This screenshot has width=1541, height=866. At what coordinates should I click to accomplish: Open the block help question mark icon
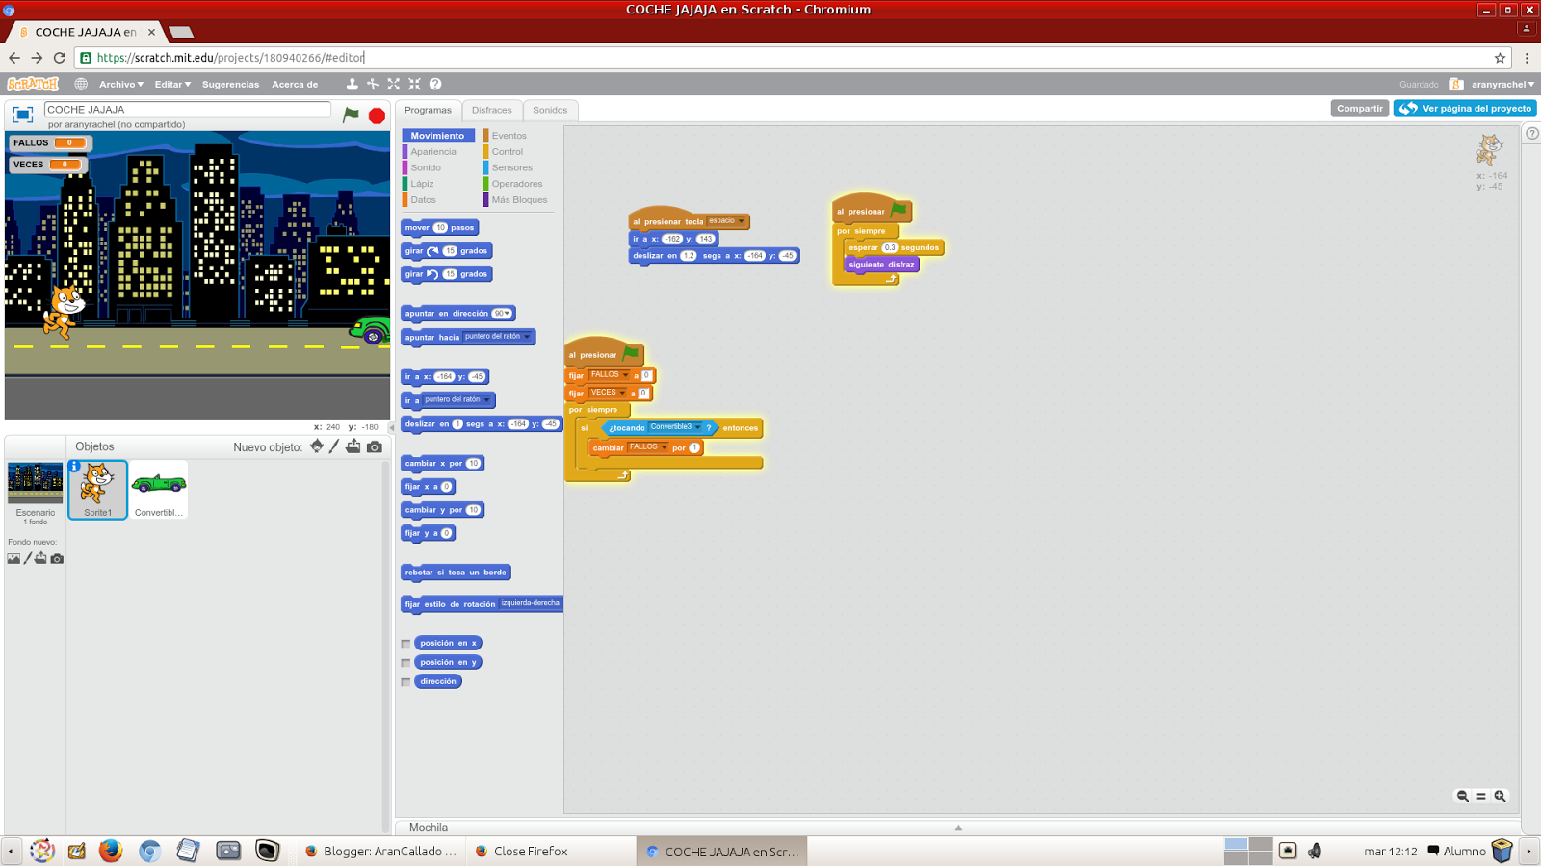pyautogui.click(x=433, y=85)
